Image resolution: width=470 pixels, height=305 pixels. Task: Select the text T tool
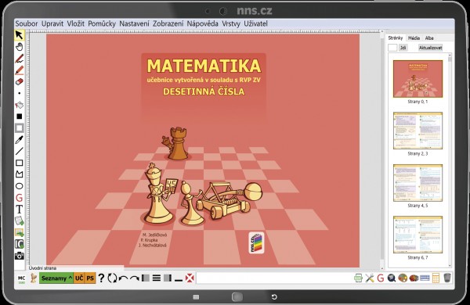coord(19,210)
